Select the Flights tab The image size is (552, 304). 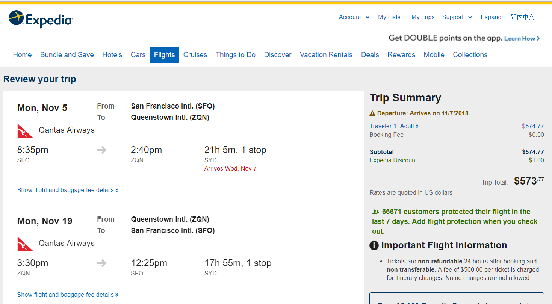[164, 55]
